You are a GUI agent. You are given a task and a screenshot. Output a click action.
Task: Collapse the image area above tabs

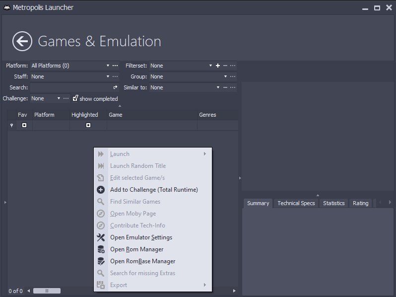click(318, 195)
